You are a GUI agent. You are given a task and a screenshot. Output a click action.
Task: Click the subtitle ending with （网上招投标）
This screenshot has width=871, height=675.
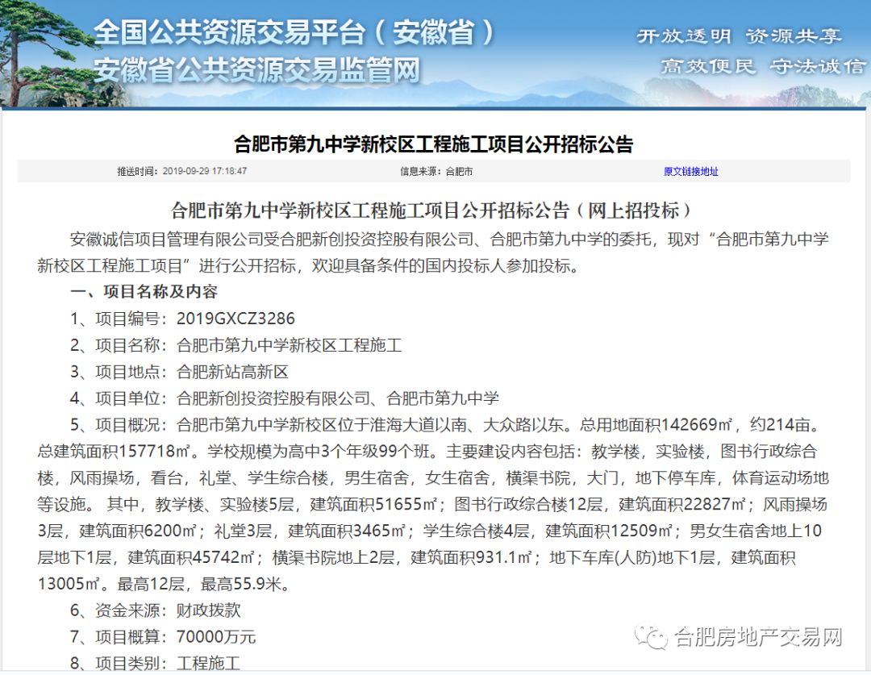(431, 210)
